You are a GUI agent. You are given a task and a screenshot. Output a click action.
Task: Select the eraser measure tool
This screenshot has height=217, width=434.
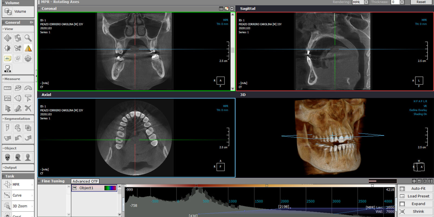pos(18,108)
